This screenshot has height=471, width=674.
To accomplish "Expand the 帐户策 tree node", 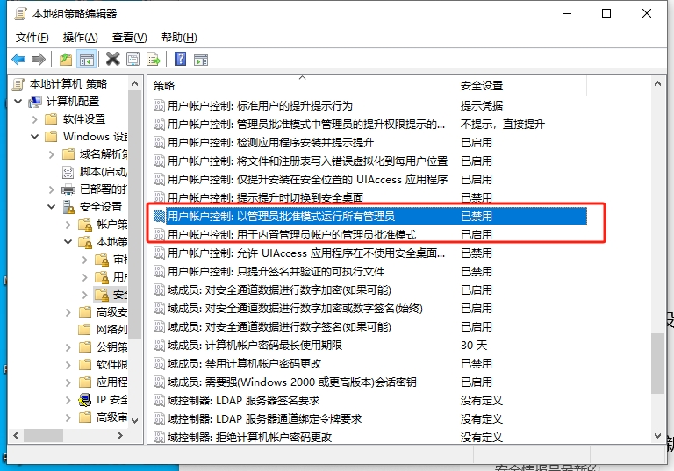I will pyautogui.click(x=68, y=225).
